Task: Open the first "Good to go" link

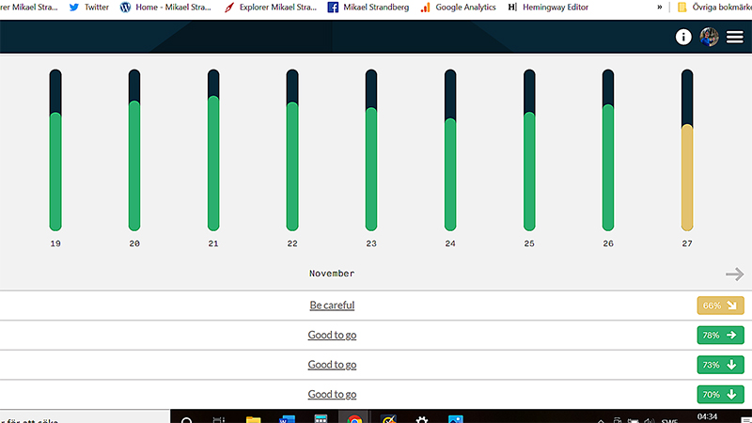Action: tap(332, 336)
